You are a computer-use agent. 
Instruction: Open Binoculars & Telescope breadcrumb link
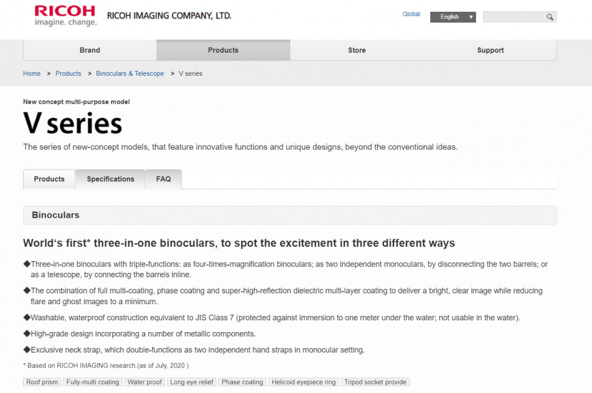[130, 73]
